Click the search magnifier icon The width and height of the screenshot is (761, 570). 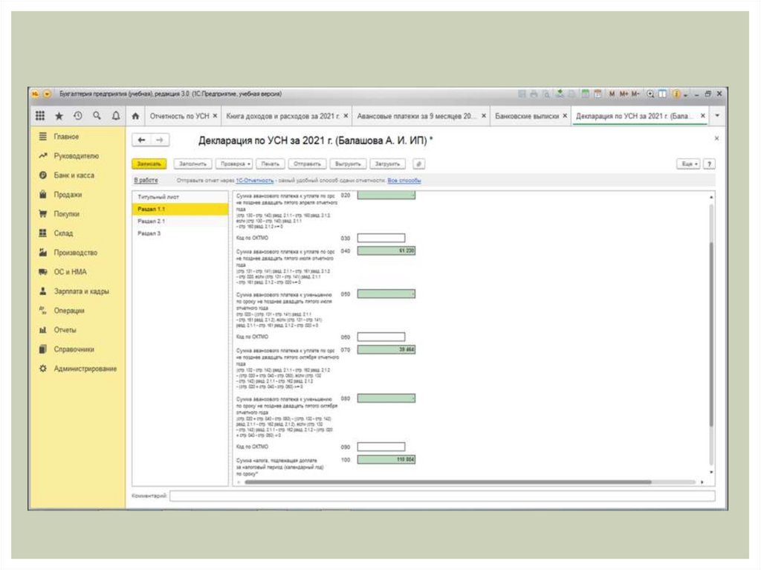click(97, 116)
